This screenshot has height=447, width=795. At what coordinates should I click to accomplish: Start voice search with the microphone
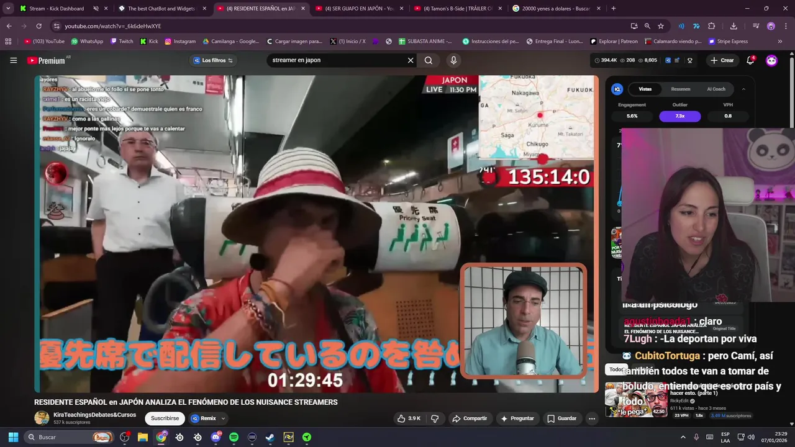[453, 60]
